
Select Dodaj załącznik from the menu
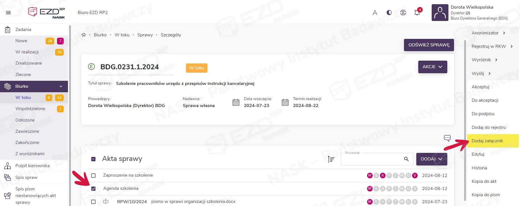pyautogui.click(x=487, y=141)
